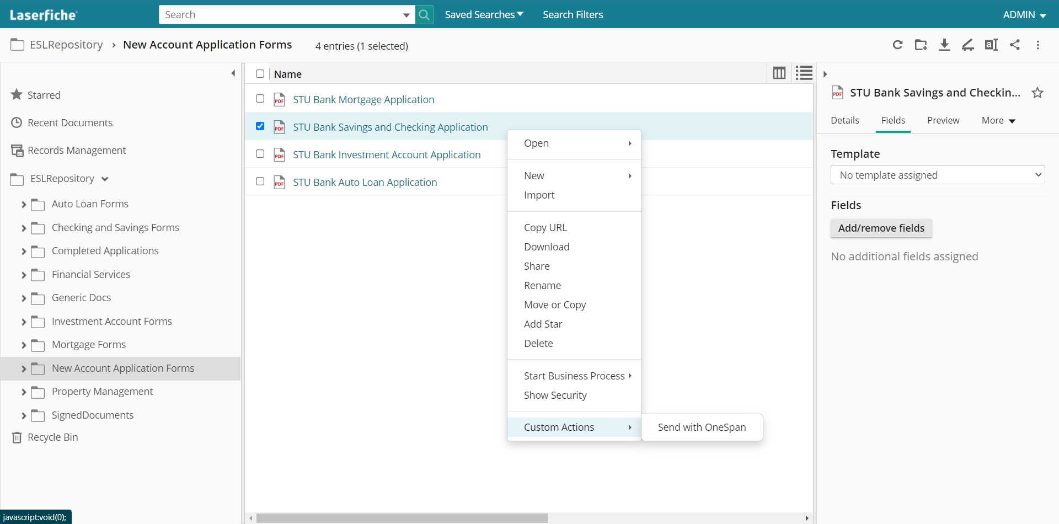Click the horizontal scrollbar thumb
Viewport: 1059px width, 524px height.
(402, 518)
